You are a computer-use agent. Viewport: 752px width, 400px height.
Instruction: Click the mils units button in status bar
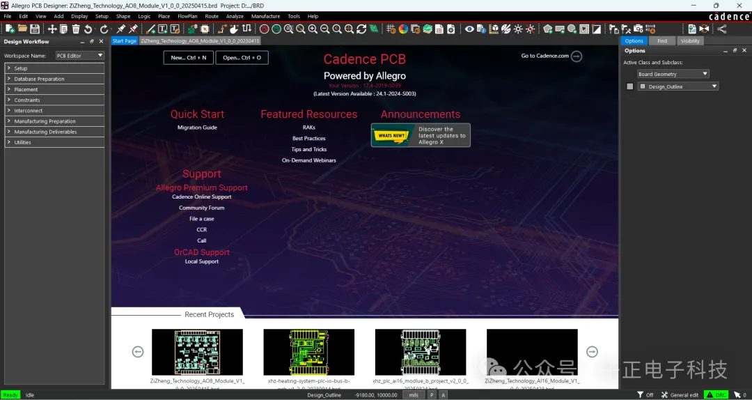413,394
